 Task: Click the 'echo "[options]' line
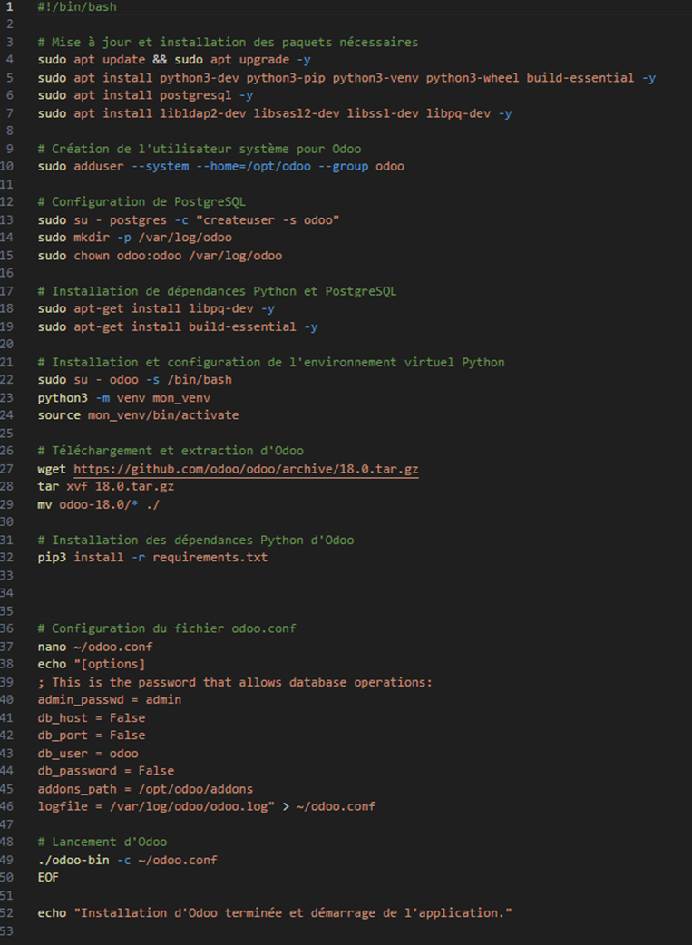tap(92, 664)
